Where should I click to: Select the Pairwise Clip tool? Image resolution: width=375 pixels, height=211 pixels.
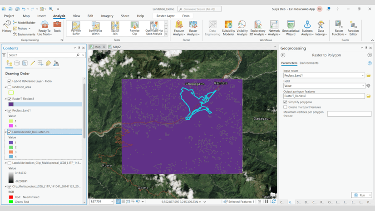click(x=135, y=29)
